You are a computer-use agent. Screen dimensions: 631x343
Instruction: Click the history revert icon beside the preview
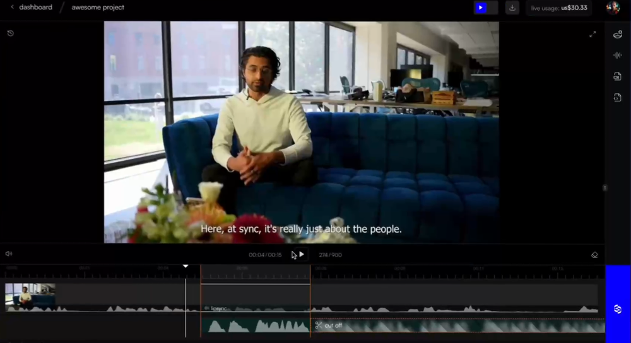tap(11, 33)
